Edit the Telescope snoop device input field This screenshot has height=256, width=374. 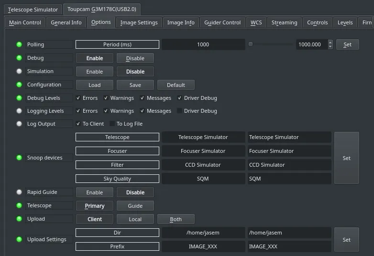click(289, 137)
